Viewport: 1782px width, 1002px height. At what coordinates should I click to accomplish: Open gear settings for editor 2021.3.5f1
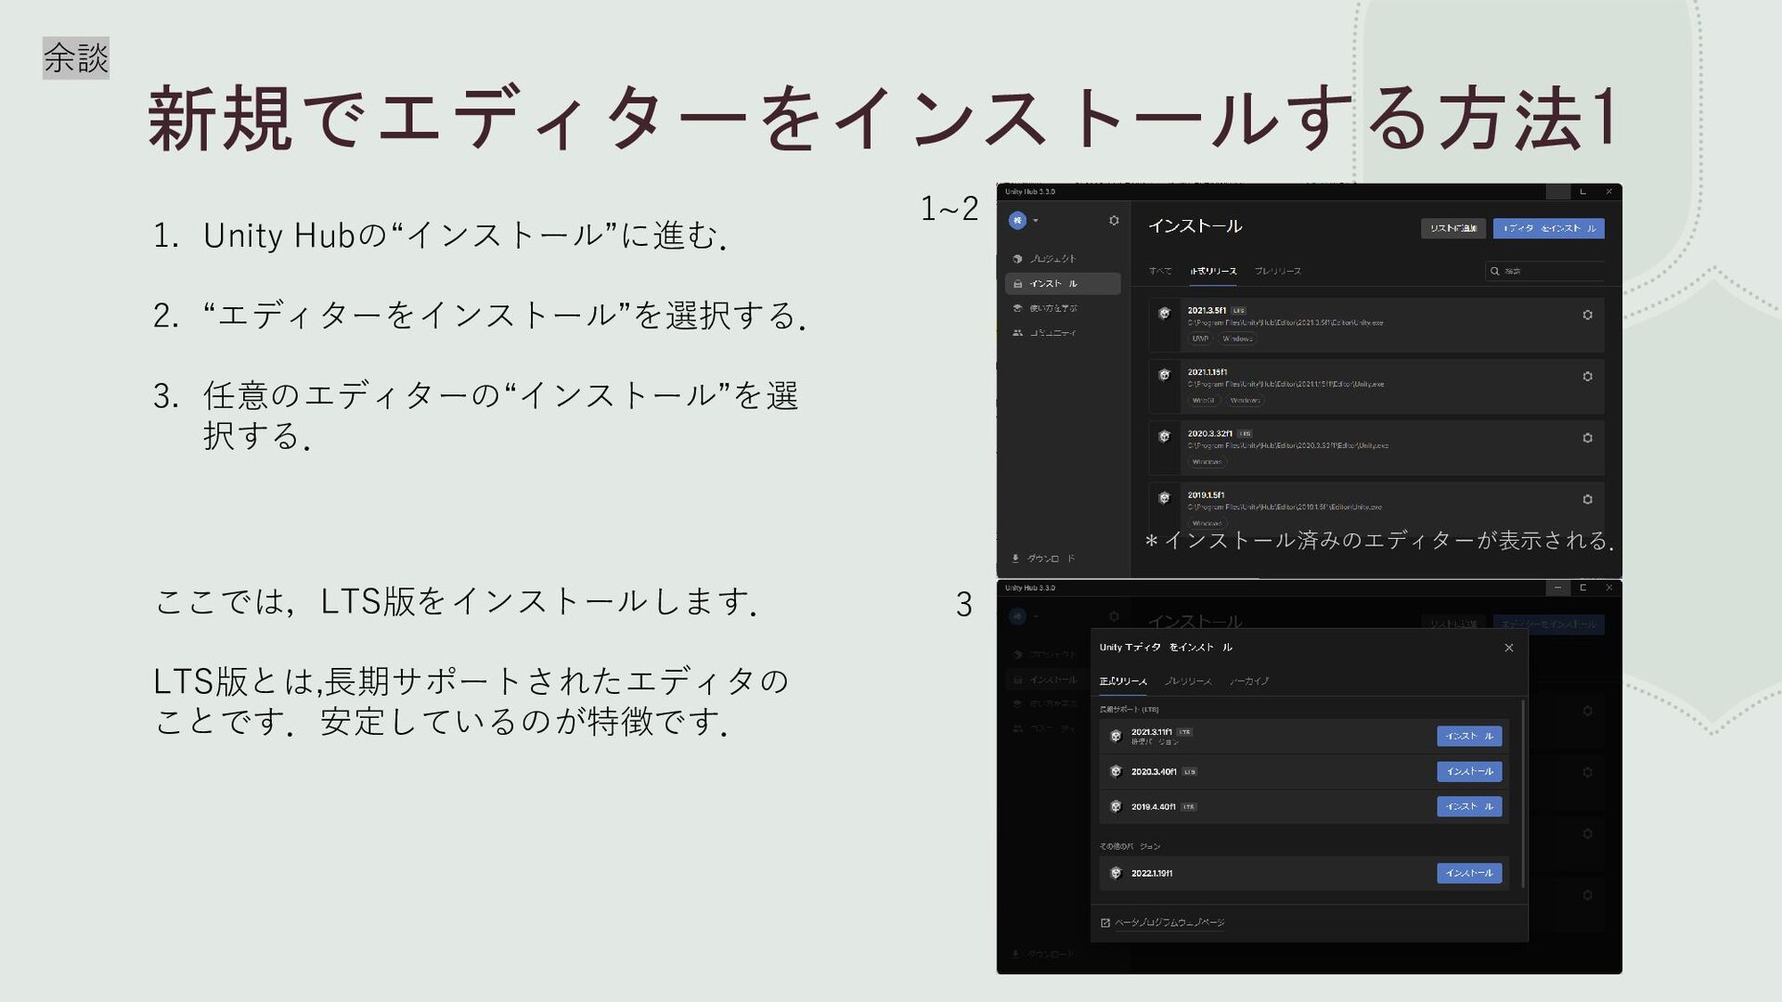(x=1587, y=315)
